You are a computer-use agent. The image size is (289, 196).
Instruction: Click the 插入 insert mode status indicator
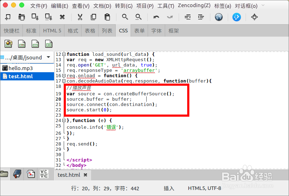(169, 188)
